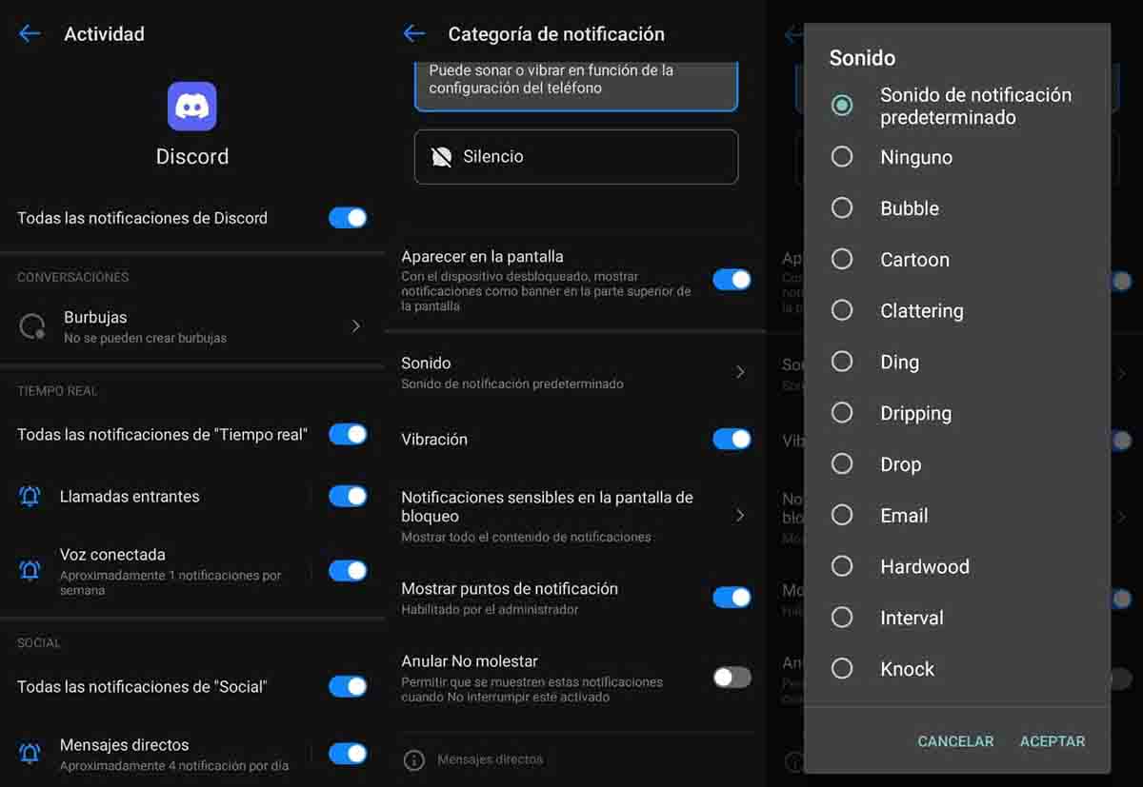Screen dimensions: 1143x787
Task: Tap "Mensajes directos" footer text
Action: pyautogui.click(x=490, y=759)
